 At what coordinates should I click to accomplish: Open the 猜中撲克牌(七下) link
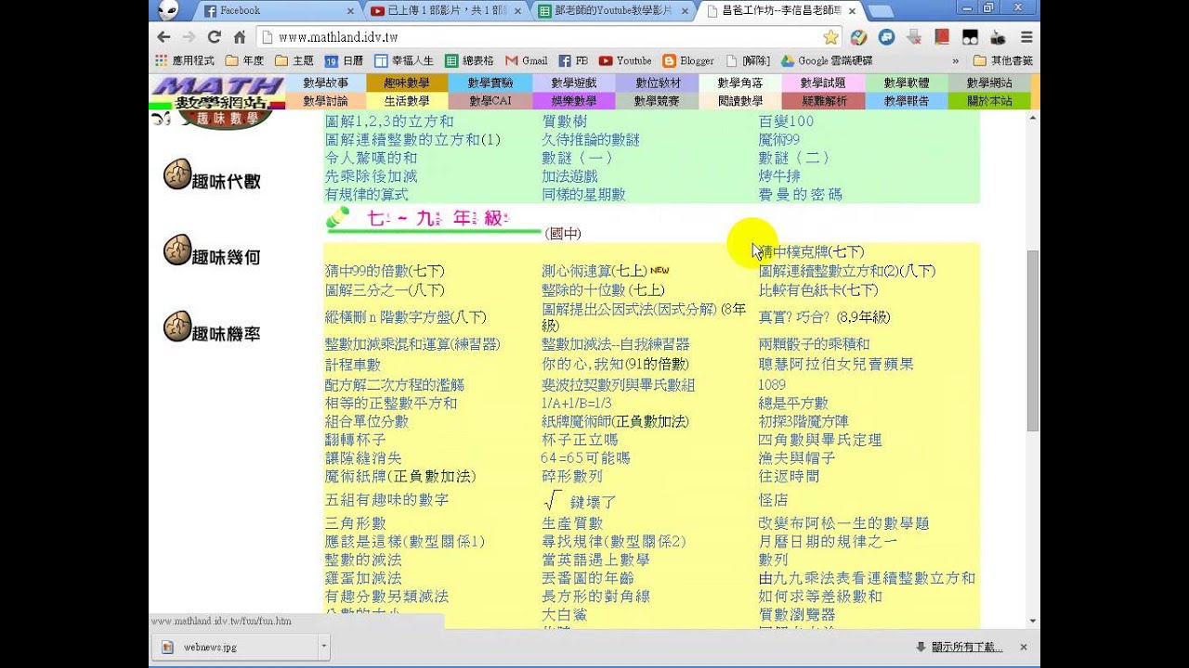pos(812,252)
